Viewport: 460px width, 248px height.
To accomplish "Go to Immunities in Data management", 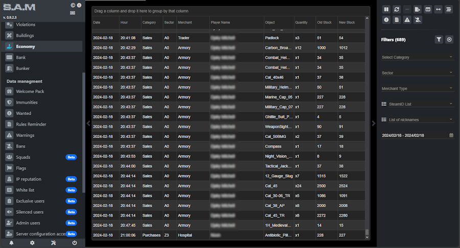I will click(x=27, y=102).
